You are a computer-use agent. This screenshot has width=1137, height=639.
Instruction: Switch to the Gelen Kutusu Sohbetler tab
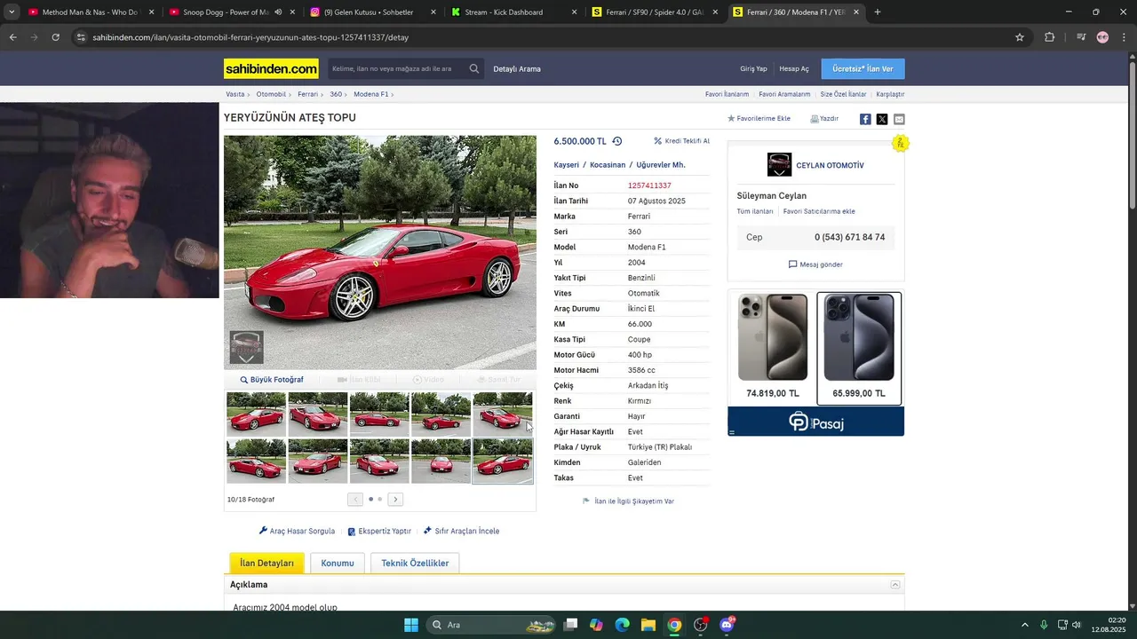click(372, 12)
